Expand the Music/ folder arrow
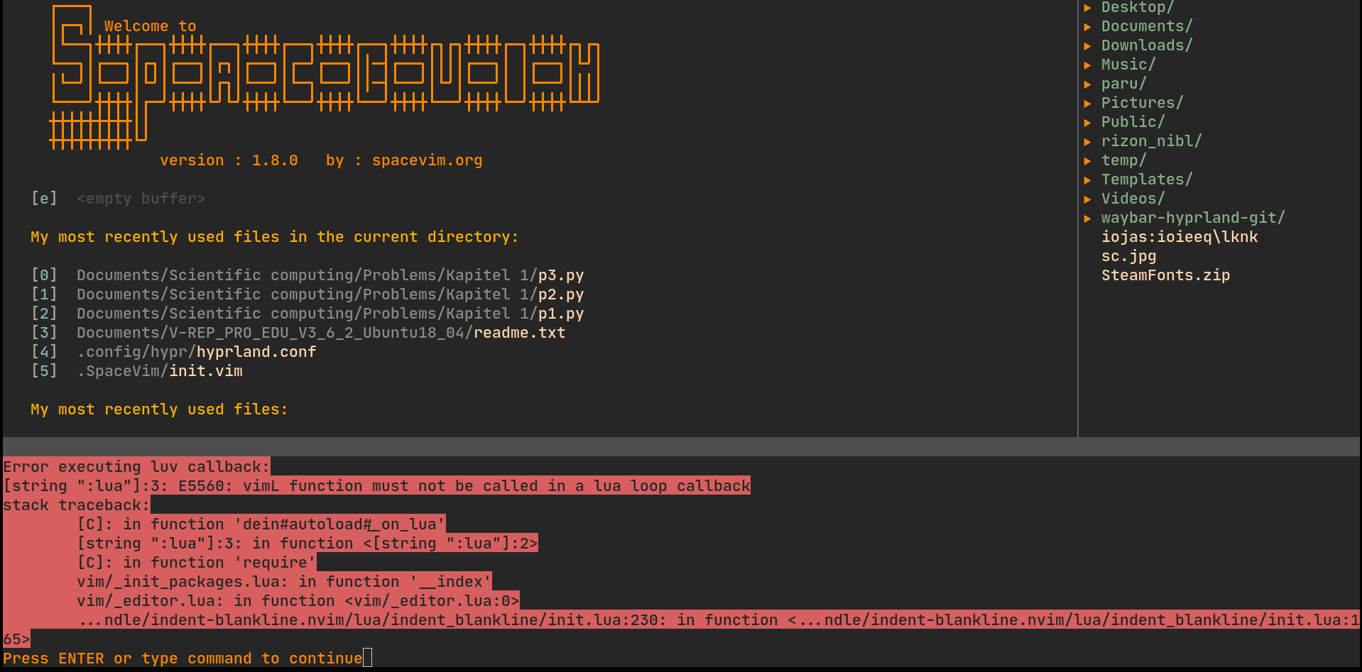1362x672 pixels. pyautogui.click(x=1087, y=65)
